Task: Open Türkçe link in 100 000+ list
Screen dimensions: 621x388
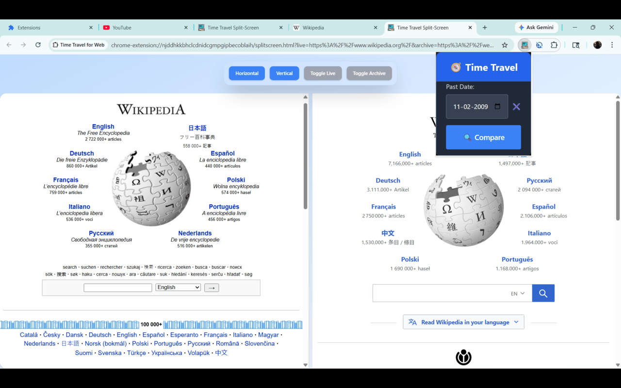Action: pos(136,353)
